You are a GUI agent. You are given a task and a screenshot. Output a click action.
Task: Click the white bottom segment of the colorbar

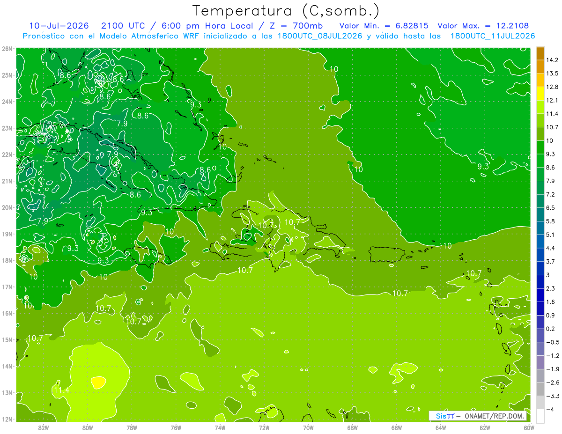point(540,415)
